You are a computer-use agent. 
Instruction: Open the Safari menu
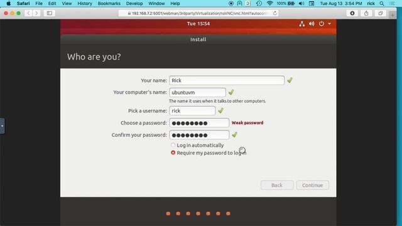tap(23, 3)
